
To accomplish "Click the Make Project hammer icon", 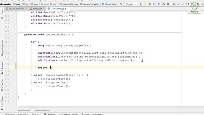I will point(121,4).
